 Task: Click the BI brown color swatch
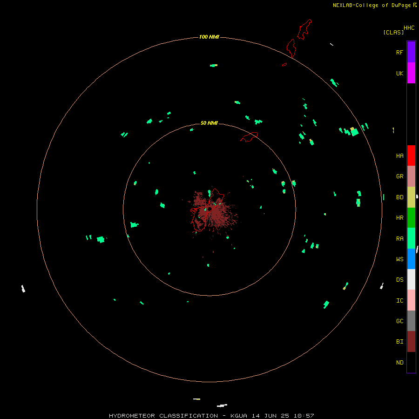[x=411, y=342]
